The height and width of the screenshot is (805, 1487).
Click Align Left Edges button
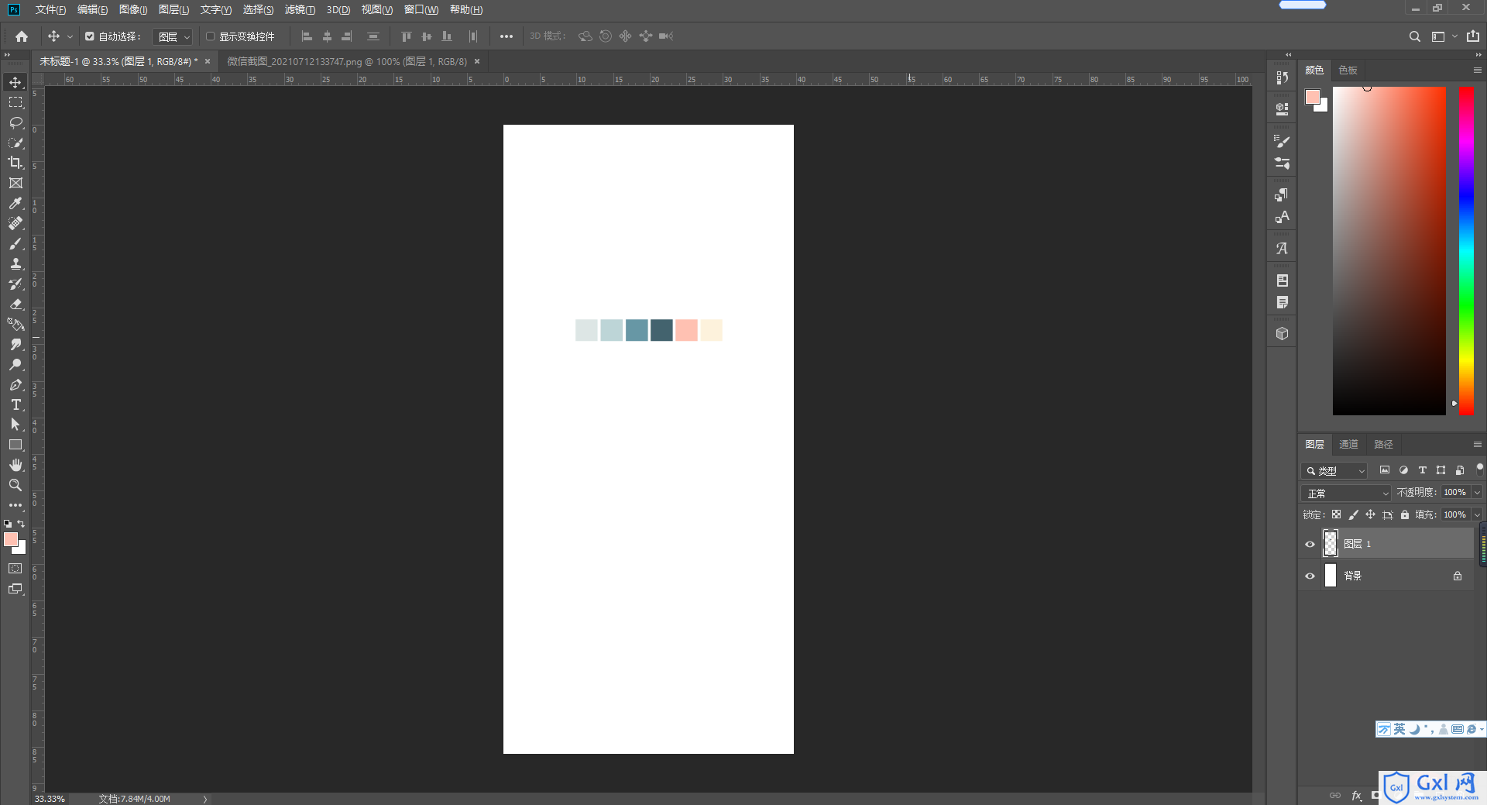pos(307,36)
